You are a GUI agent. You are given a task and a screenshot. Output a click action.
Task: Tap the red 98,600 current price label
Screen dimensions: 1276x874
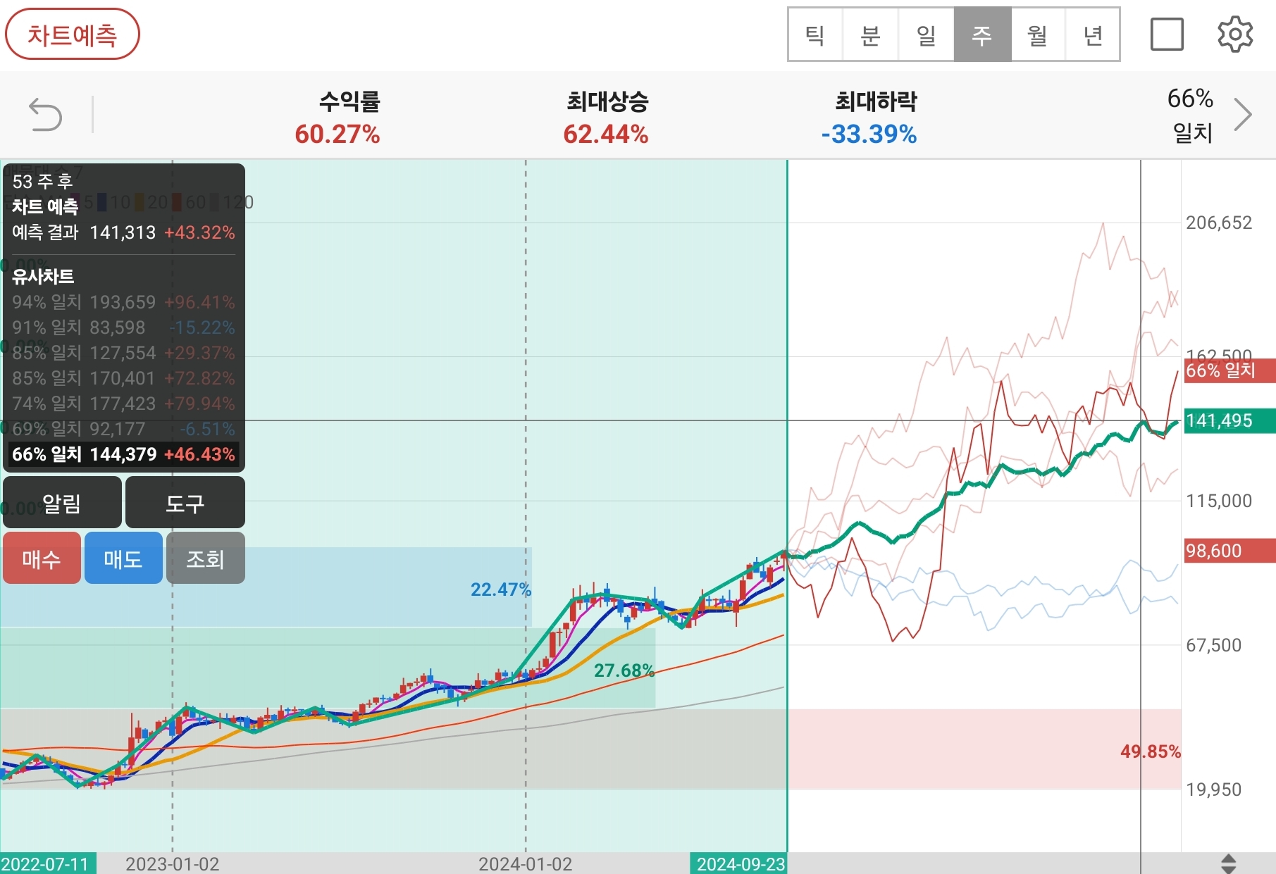tap(1229, 551)
